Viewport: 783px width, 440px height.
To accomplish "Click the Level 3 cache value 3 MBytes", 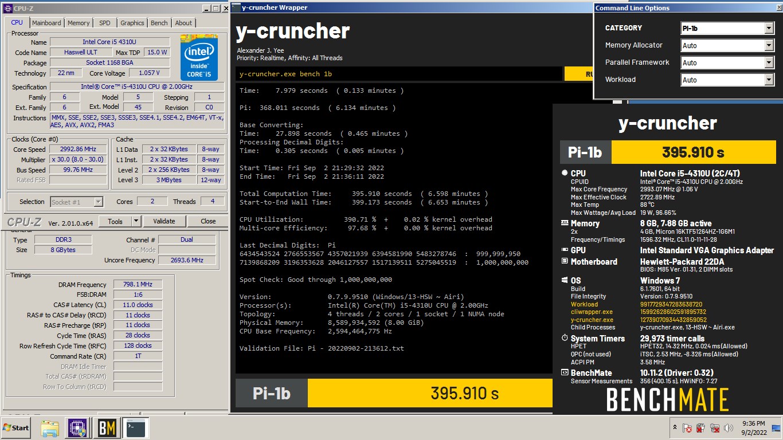I will pos(170,180).
